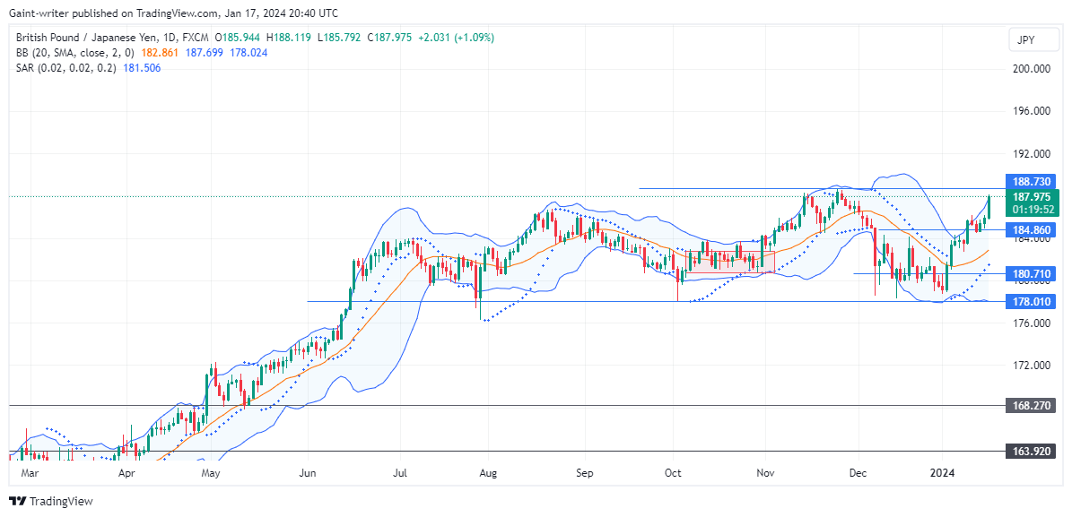This screenshot has height=517, width=1072.
Task: Click the Sep label on time axis
Action: click(x=583, y=472)
